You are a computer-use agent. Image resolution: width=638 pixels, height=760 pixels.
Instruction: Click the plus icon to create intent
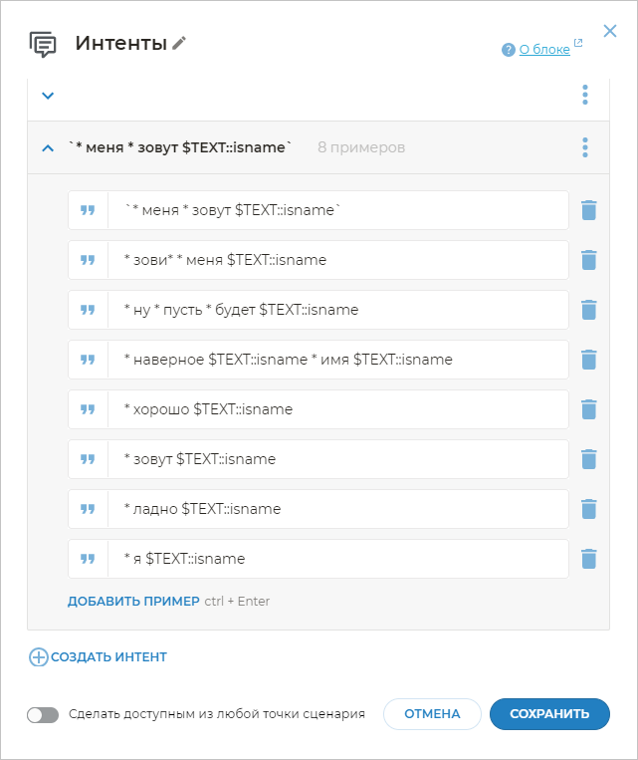coord(39,657)
